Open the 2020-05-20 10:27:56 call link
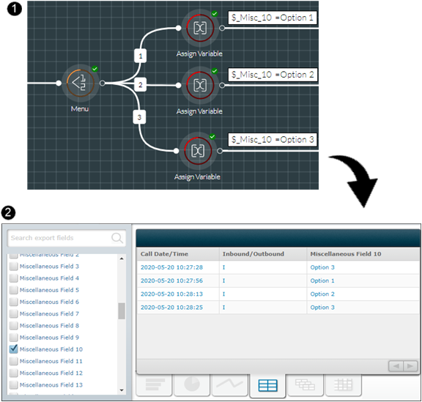The image size is (422, 402). (171, 280)
